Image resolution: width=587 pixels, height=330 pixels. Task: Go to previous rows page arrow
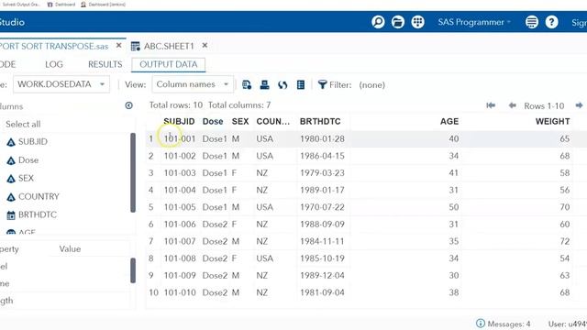click(x=512, y=105)
